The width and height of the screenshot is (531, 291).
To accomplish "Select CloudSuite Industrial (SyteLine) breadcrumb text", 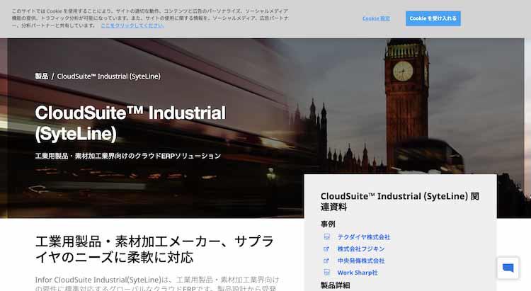I will tap(109, 76).
